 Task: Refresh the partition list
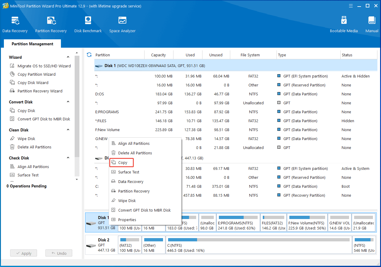(89, 55)
